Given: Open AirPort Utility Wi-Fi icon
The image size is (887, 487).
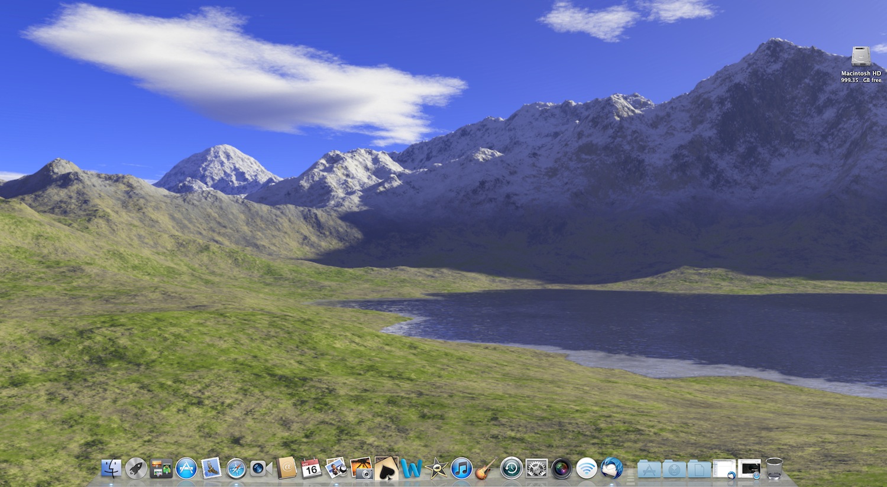Looking at the screenshot, I should coord(587,469).
